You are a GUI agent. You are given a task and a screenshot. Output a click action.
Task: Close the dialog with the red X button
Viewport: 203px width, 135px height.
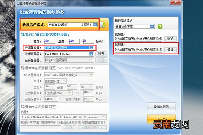coord(176,2)
